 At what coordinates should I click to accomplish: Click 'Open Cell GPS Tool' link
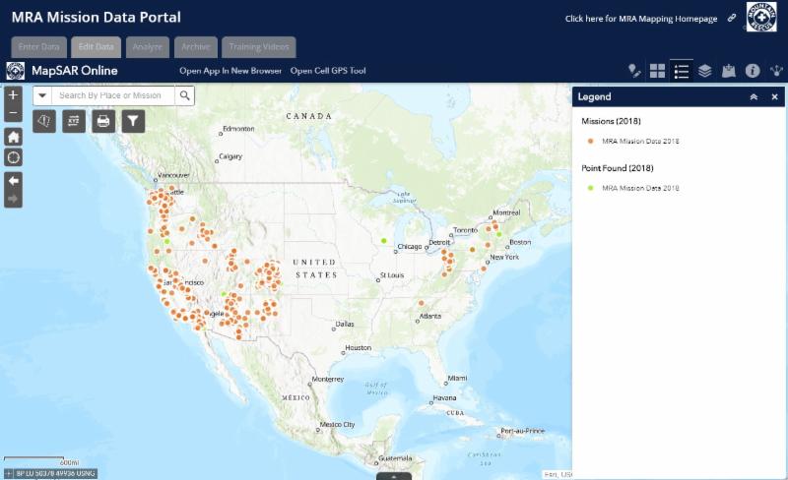(x=328, y=71)
